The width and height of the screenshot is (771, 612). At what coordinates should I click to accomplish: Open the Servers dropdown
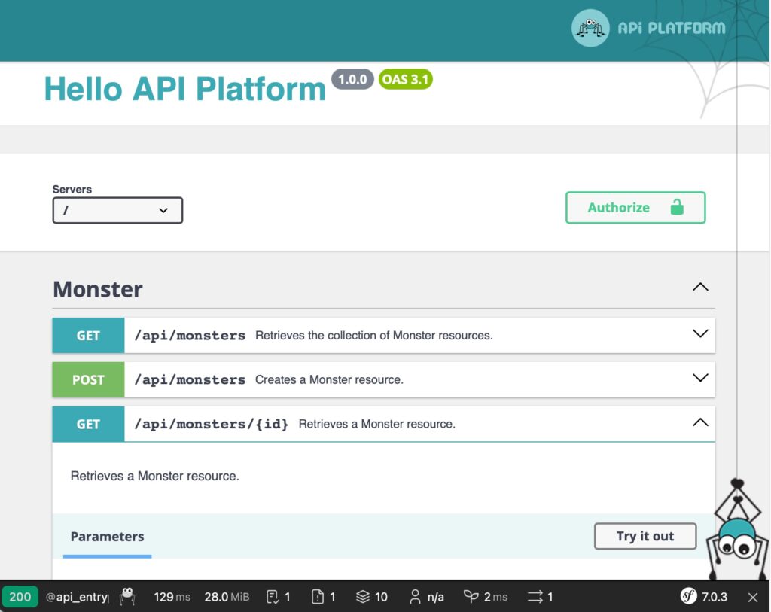117,210
